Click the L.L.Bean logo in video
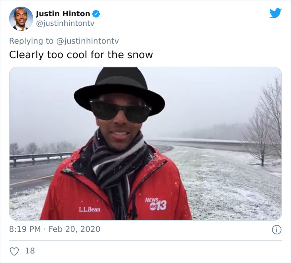291x263 pixels. 89,209
